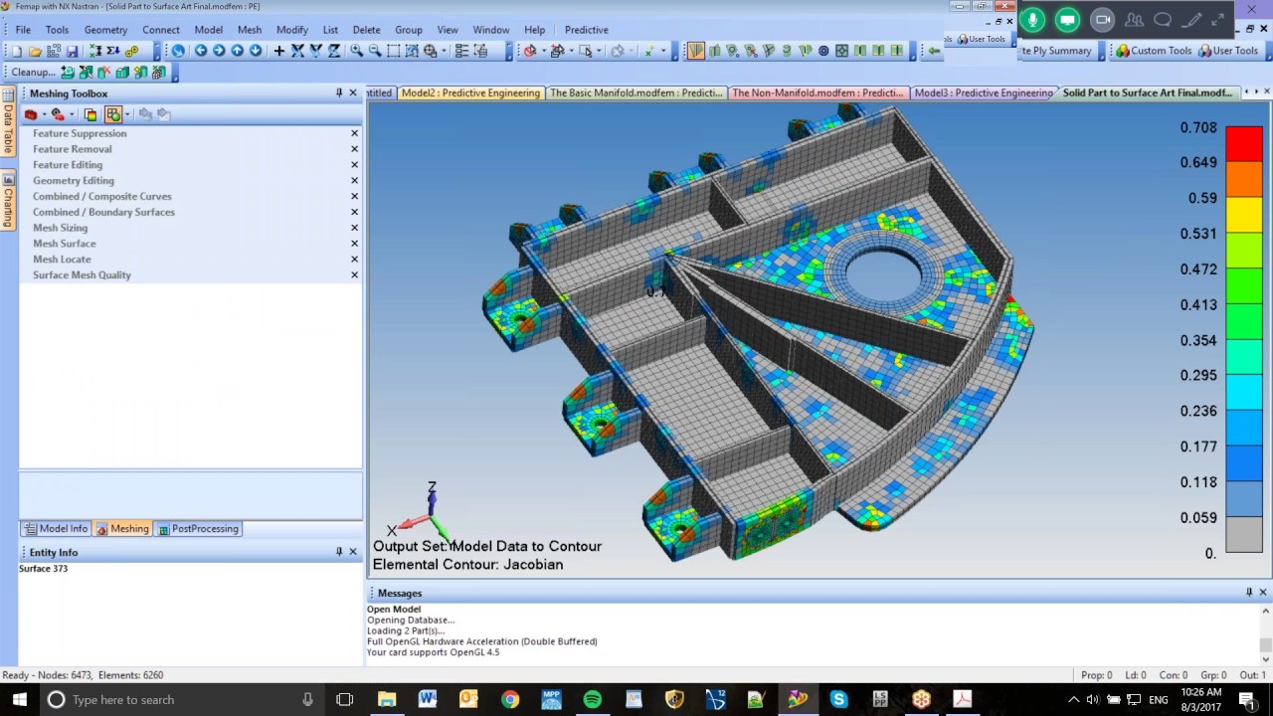Viewport: 1273px width, 716px height.
Task: Toggle Feature Removal tool off with its X
Action: (354, 149)
